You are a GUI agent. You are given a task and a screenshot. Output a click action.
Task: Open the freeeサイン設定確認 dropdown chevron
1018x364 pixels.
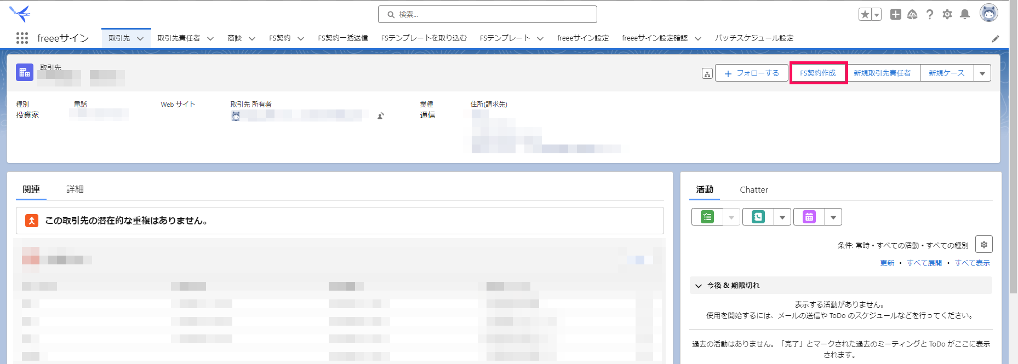pos(698,38)
